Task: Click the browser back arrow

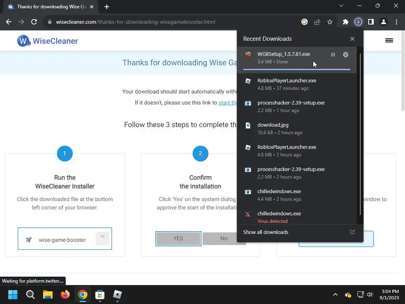Action: tap(9, 22)
